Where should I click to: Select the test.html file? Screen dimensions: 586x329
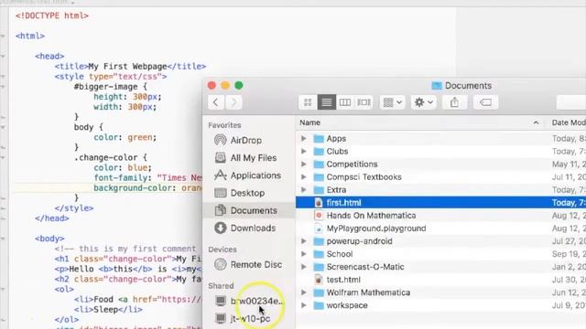[440, 280]
